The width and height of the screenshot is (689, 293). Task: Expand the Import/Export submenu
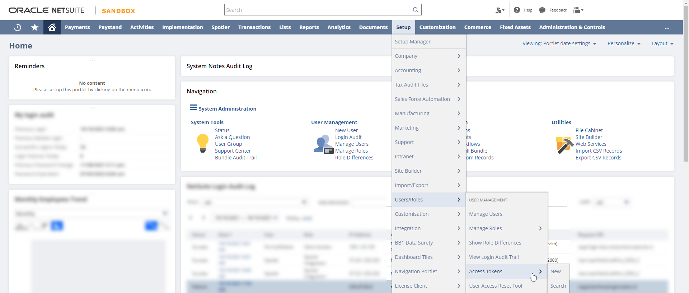(x=429, y=185)
